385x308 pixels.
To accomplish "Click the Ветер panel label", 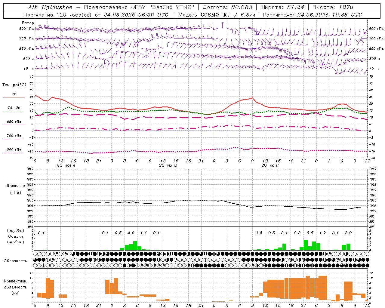I will 28,23.
